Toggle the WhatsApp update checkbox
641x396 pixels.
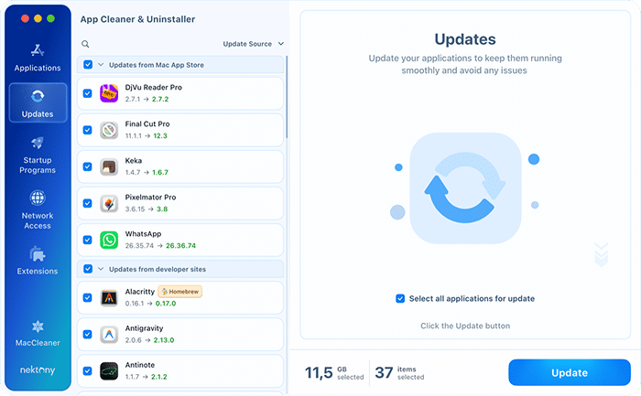pos(88,240)
